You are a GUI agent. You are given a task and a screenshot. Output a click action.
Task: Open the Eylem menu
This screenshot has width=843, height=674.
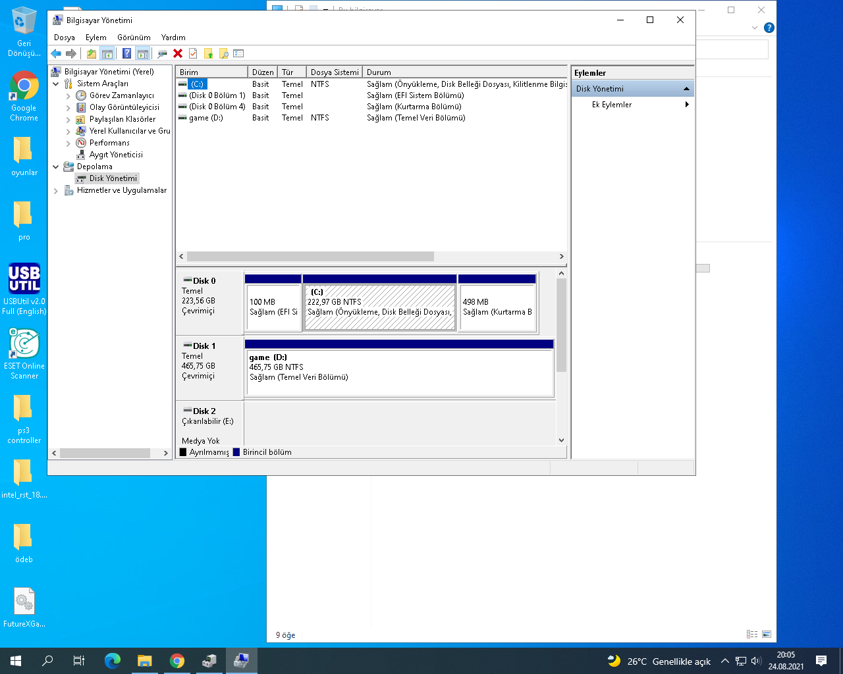(96, 38)
